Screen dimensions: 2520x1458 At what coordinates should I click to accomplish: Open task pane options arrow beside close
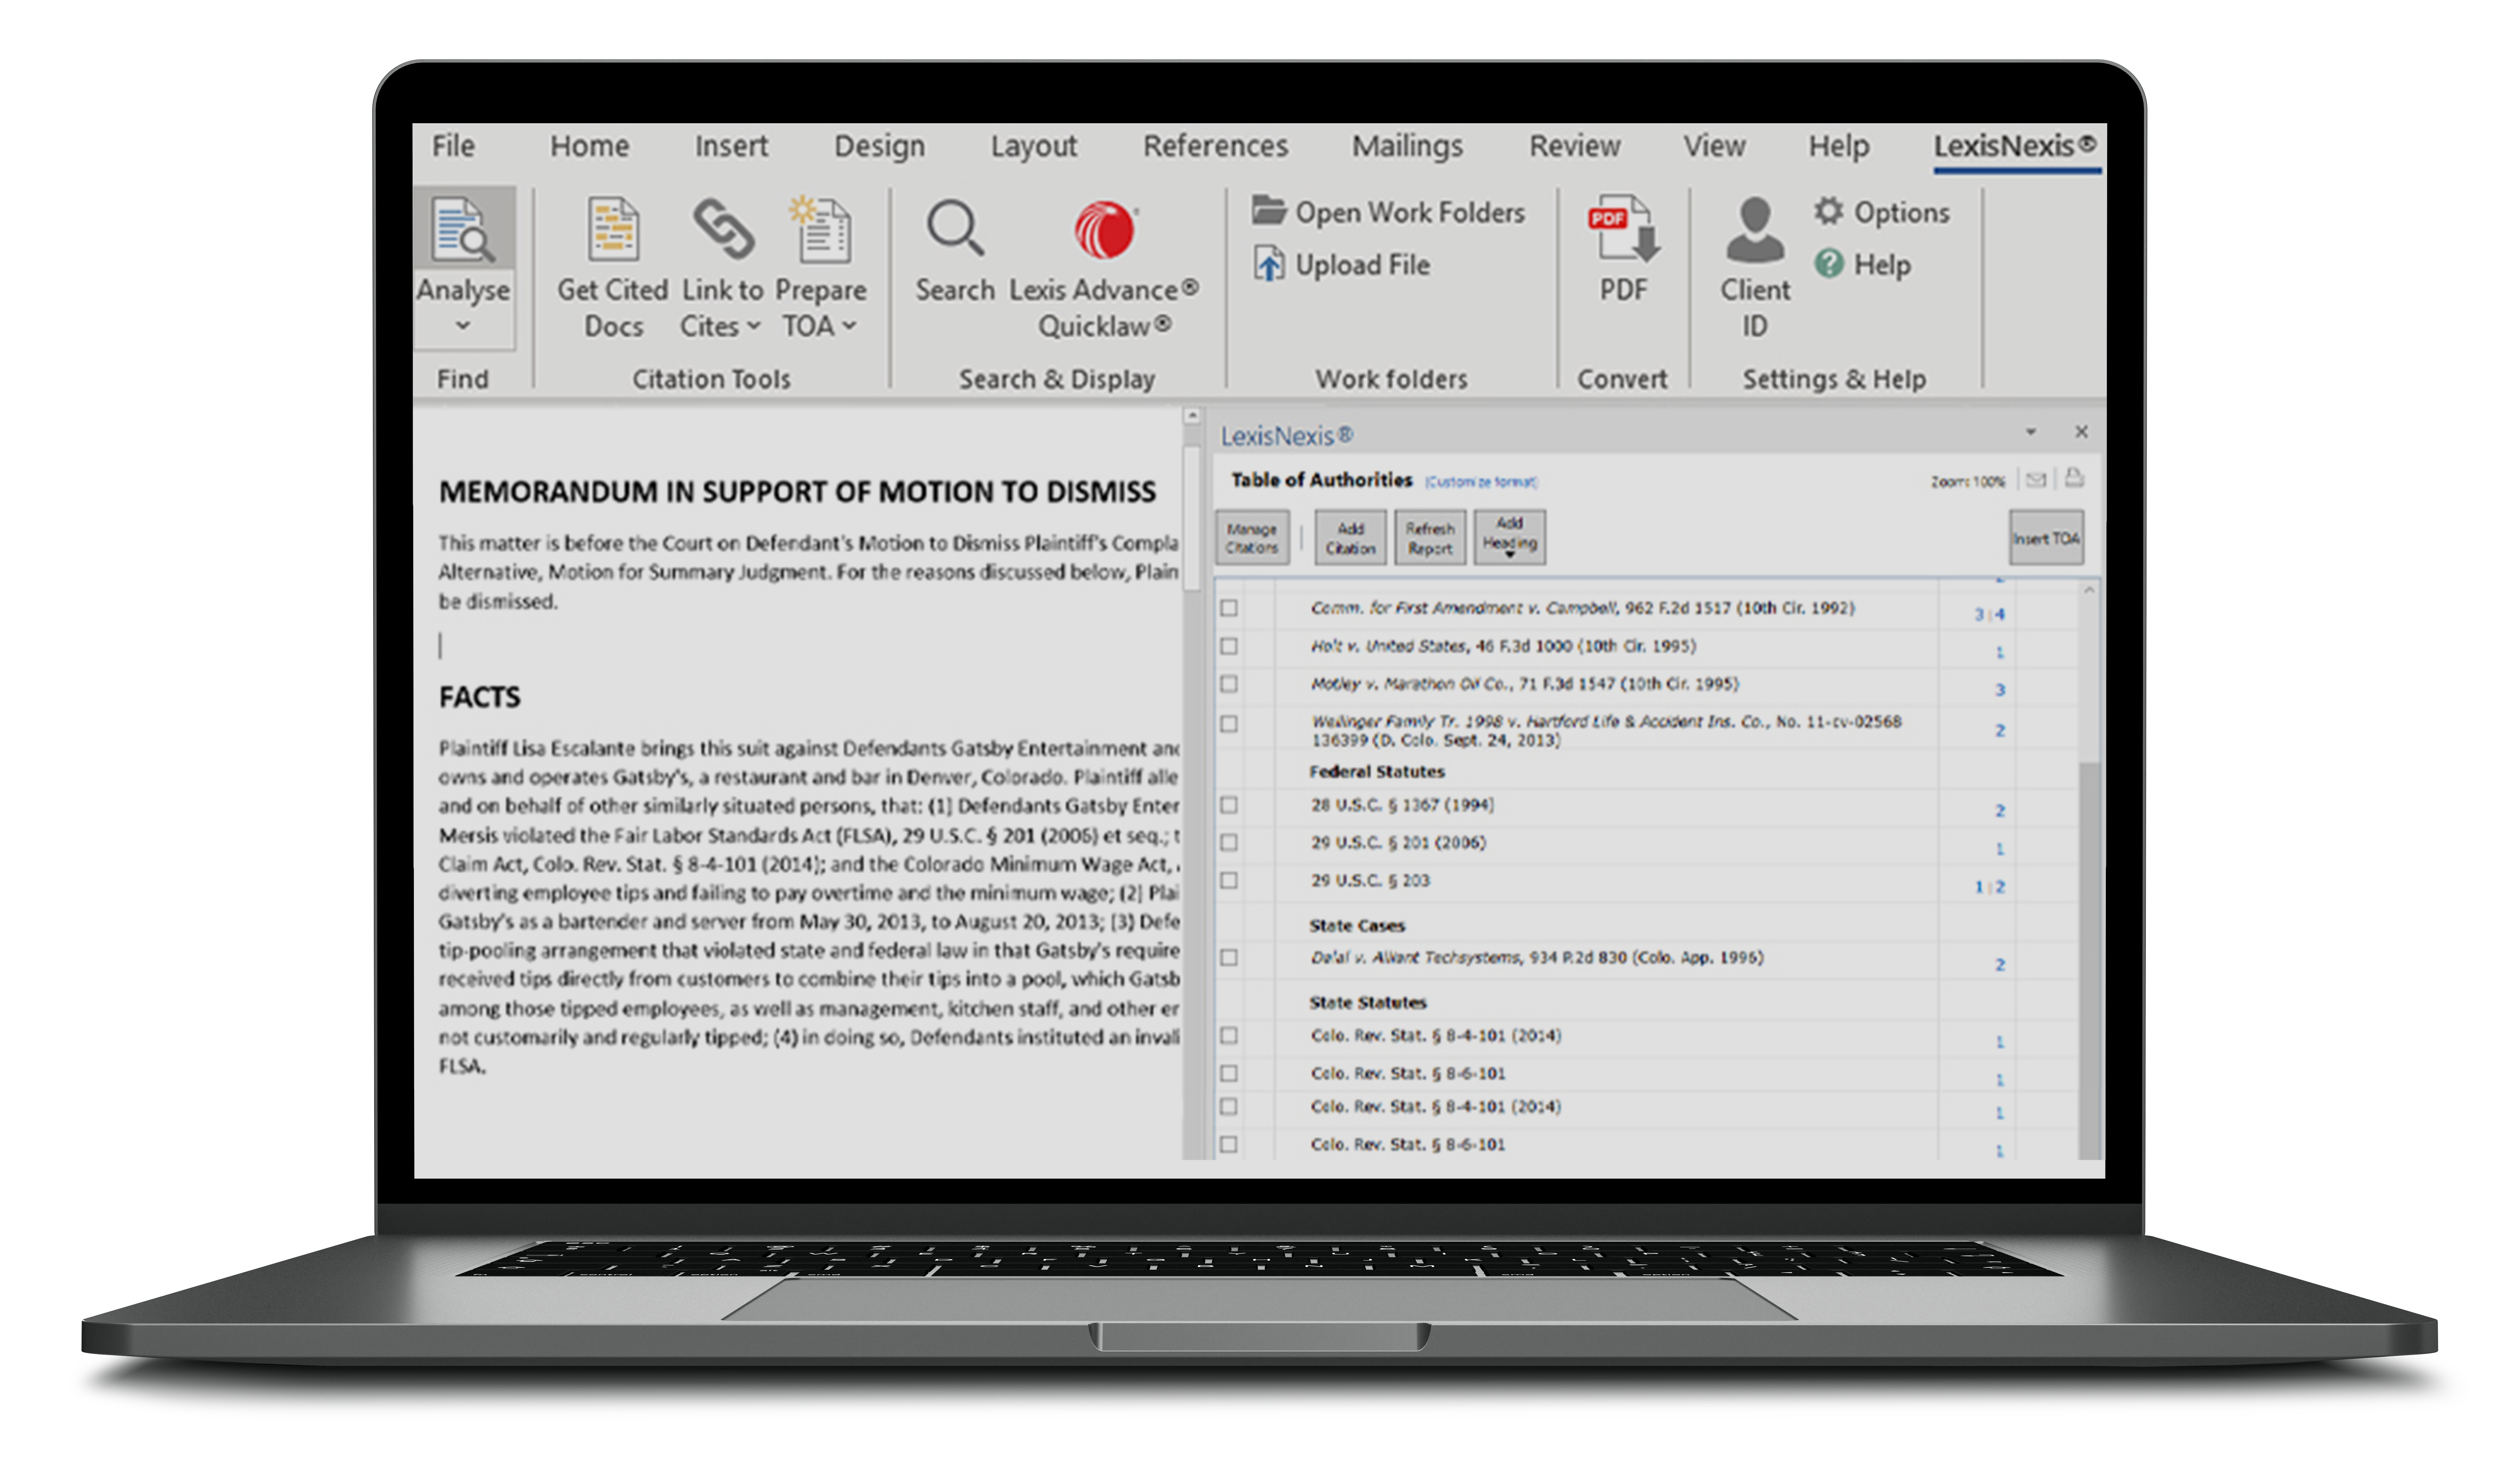click(x=2031, y=432)
